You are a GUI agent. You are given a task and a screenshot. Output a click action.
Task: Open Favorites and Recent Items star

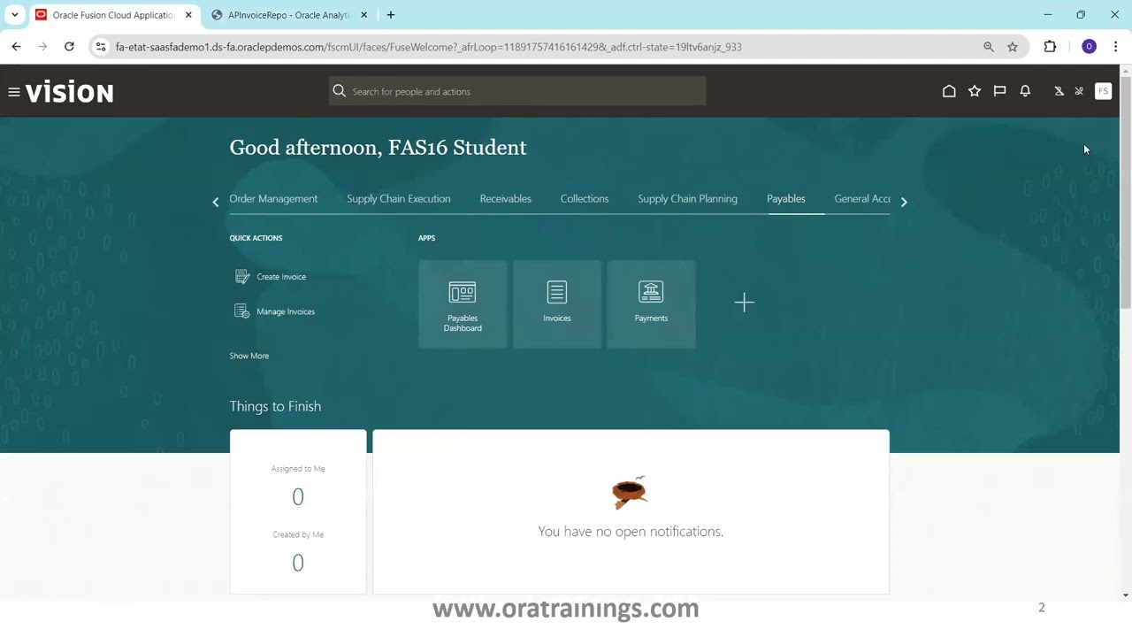click(x=975, y=91)
